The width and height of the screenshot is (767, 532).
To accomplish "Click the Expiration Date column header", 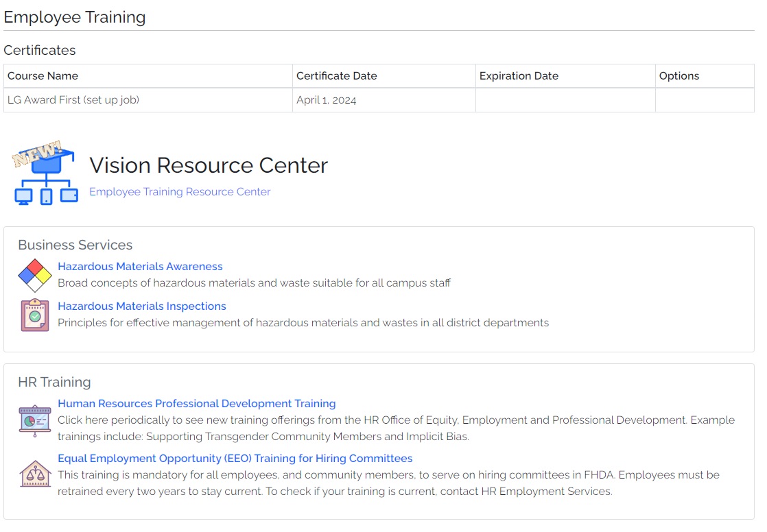I will tap(519, 76).
